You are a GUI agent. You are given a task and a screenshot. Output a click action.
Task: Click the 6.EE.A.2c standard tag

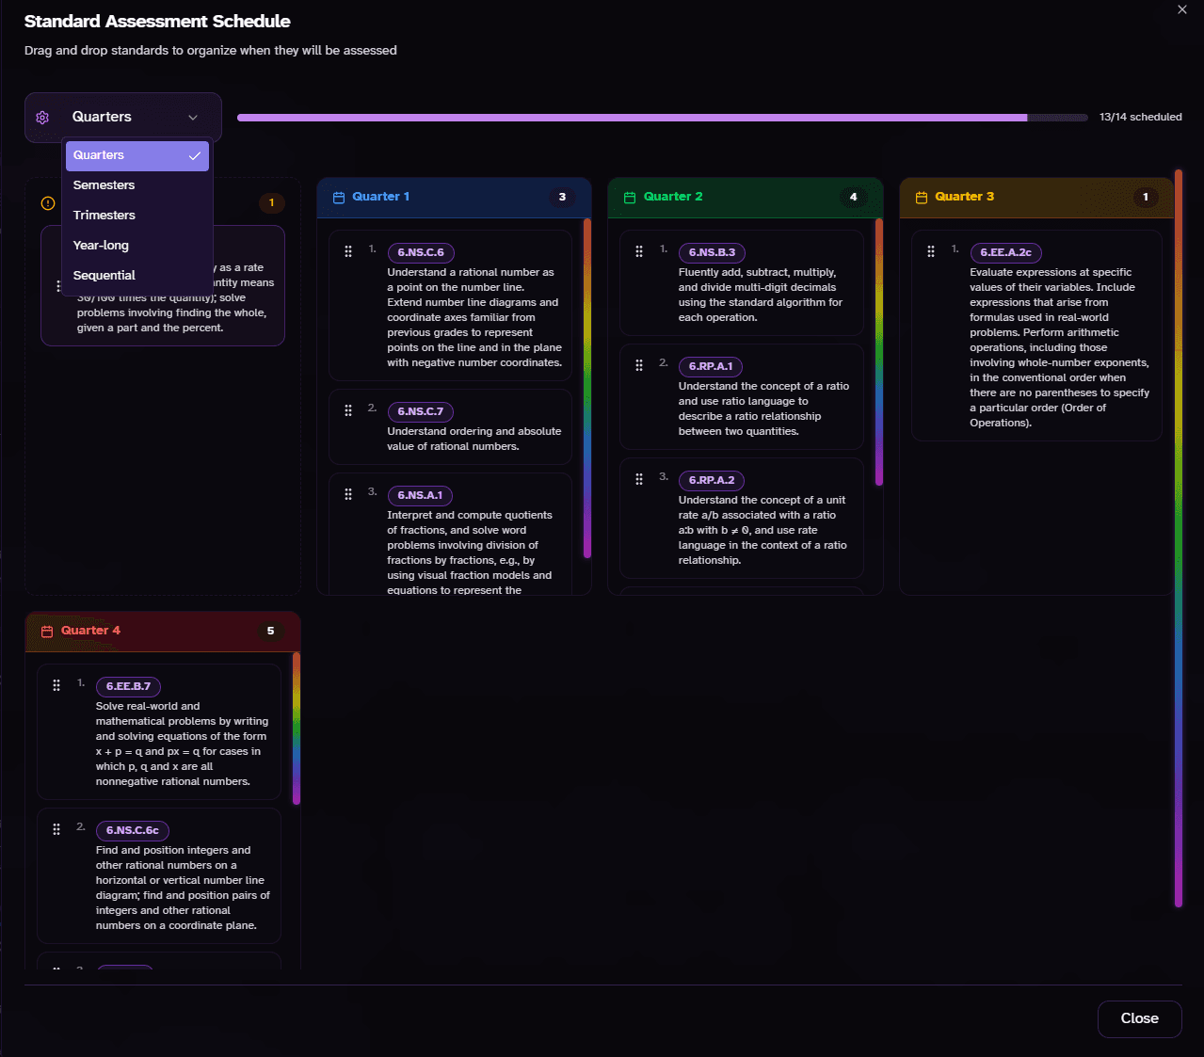pos(1006,252)
